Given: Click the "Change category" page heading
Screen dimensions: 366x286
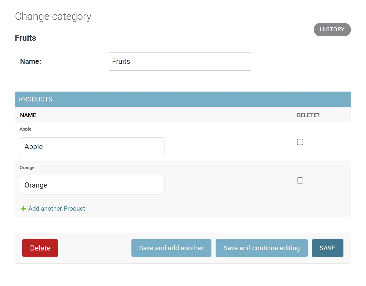Looking at the screenshot, I should pos(53,16).
